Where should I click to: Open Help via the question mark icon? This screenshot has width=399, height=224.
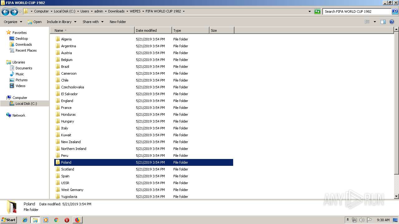click(392, 22)
